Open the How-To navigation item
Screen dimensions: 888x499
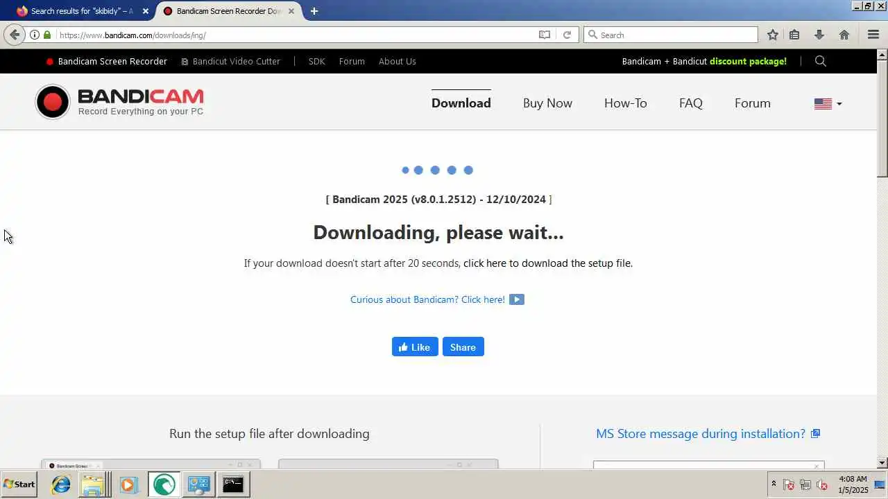625,103
